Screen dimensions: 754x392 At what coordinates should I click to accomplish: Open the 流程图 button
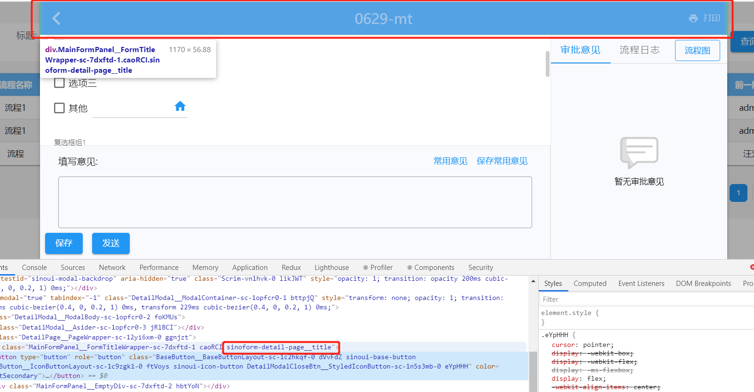click(x=697, y=50)
